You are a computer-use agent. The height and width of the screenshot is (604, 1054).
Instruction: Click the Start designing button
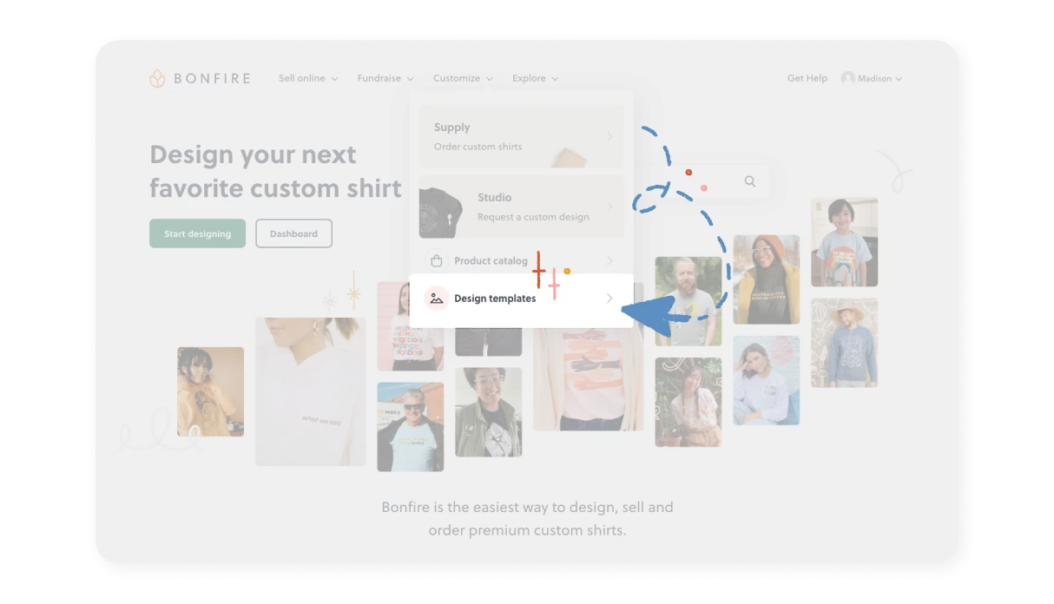click(x=197, y=233)
